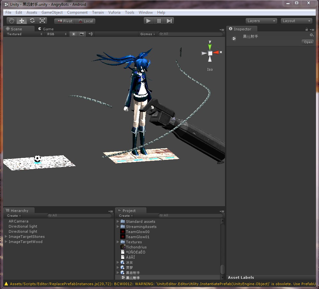Toggle scene lighting sun icon

(74, 34)
